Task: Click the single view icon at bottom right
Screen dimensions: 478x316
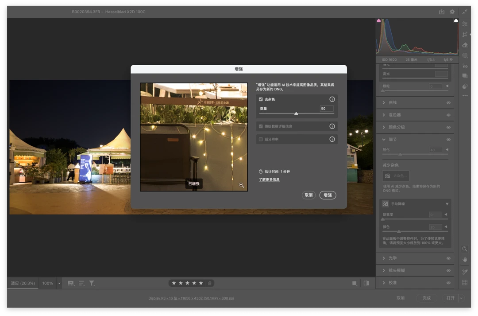Action: click(x=354, y=283)
